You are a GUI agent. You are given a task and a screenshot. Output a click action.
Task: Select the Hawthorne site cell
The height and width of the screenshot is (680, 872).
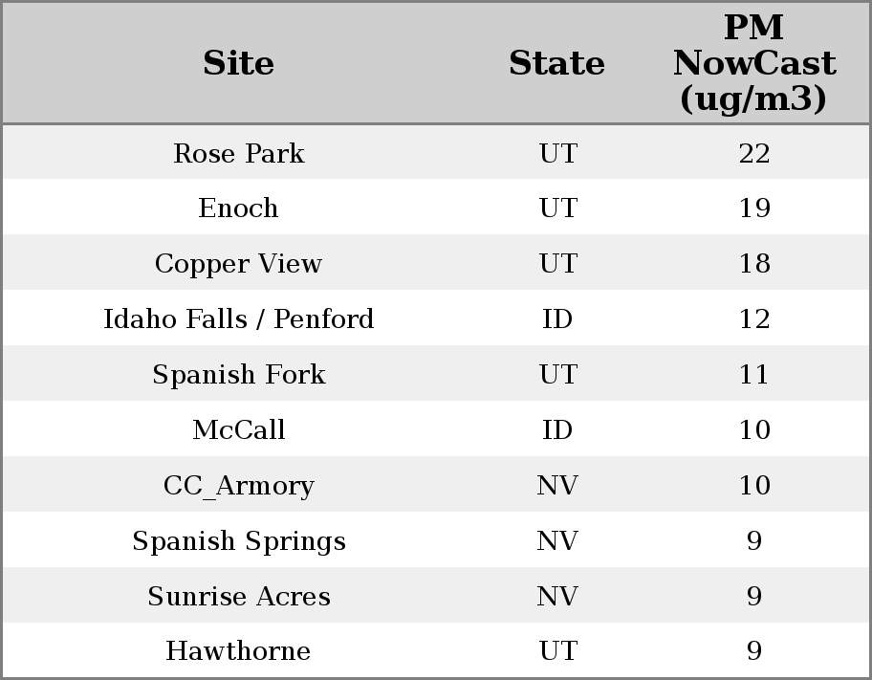pyautogui.click(x=239, y=651)
